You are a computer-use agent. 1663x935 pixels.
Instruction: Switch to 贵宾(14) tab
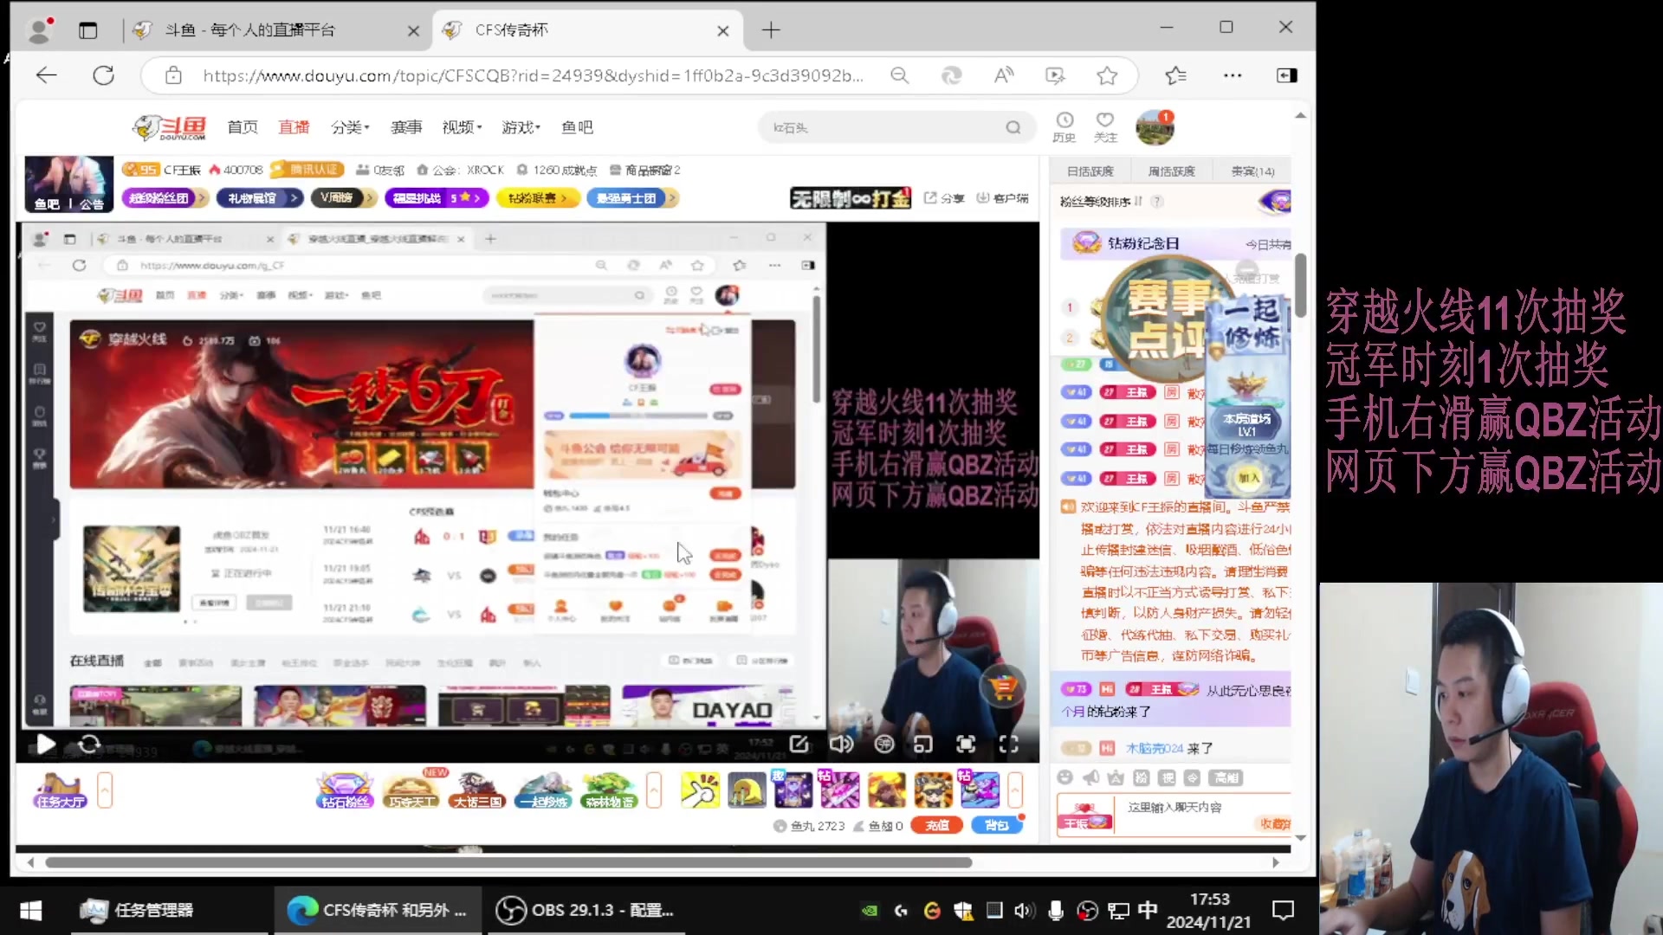point(1252,171)
